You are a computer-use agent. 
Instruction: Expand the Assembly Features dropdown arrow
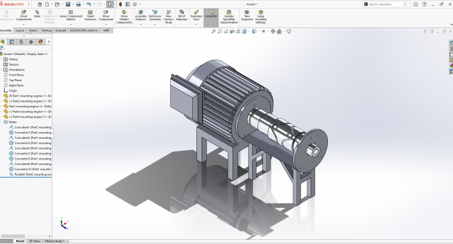pyautogui.click(x=140, y=25)
